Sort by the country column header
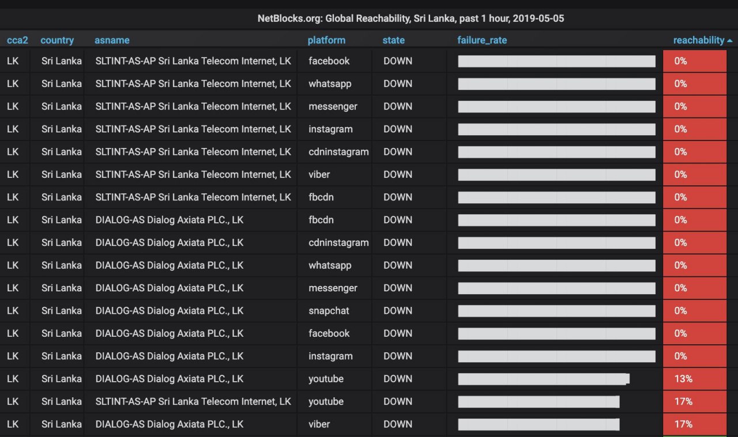The height and width of the screenshot is (437, 738). pos(57,40)
